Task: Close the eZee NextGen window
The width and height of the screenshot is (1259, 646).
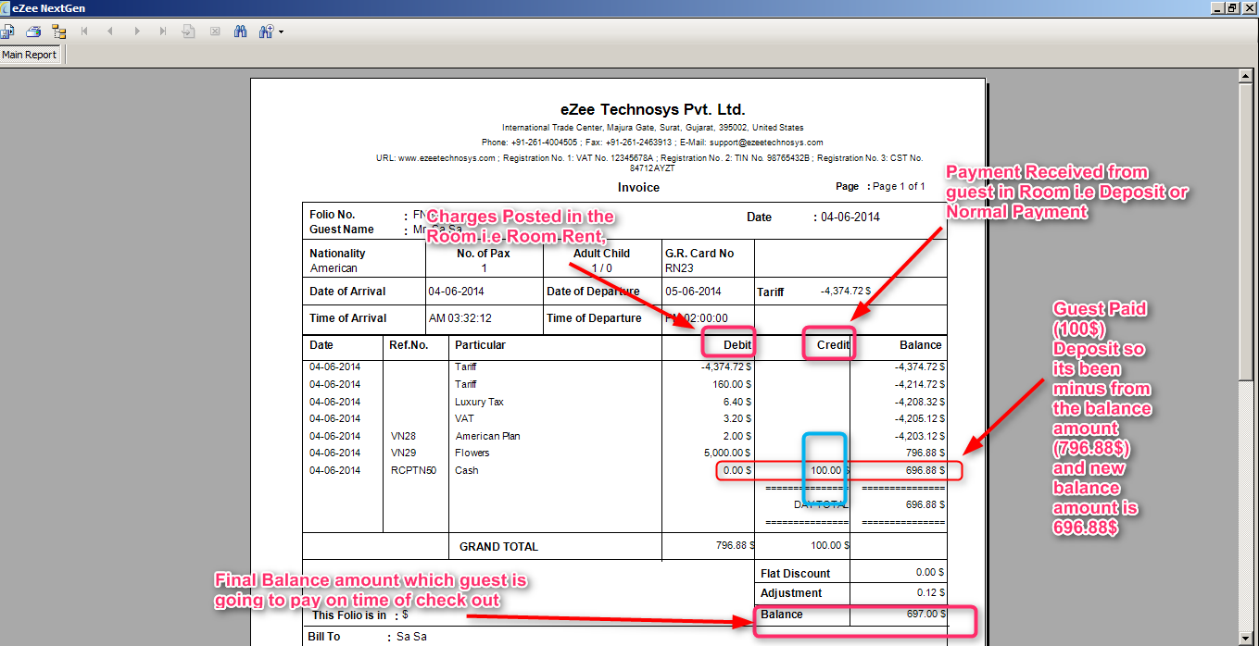Action: point(1248,7)
